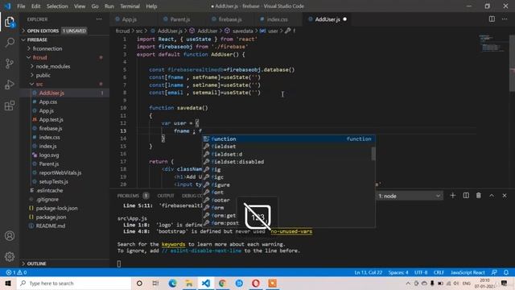This screenshot has width=515, height=290.
Task: Open File Explorer from taskbar
Action: [x=189, y=283]
